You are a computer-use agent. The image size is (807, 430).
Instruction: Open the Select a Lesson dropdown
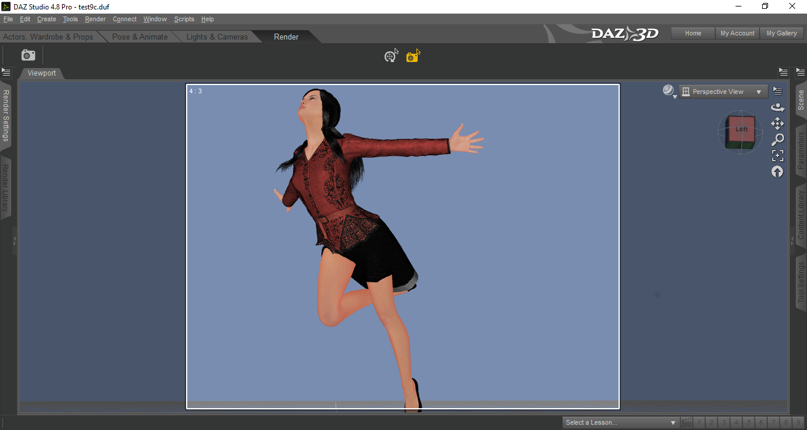(x=620, y=422)
